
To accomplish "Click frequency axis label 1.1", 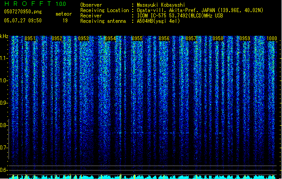I will point(3,58).
